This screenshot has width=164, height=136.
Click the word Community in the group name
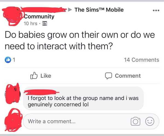[x=39, y=17]
